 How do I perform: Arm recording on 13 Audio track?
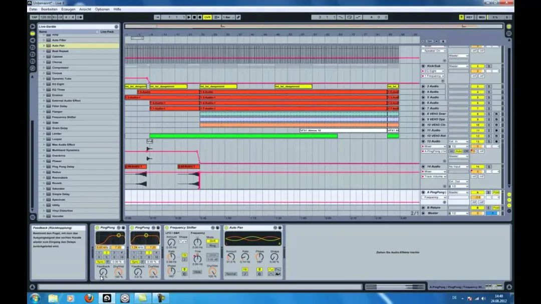(496, 141)
